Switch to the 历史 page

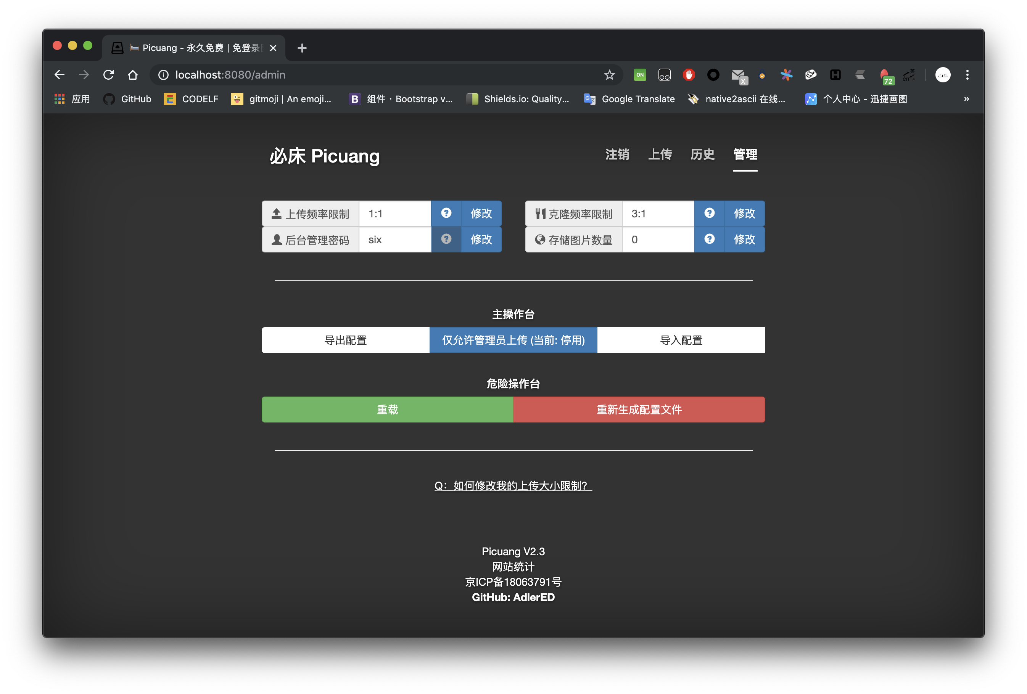702,154
